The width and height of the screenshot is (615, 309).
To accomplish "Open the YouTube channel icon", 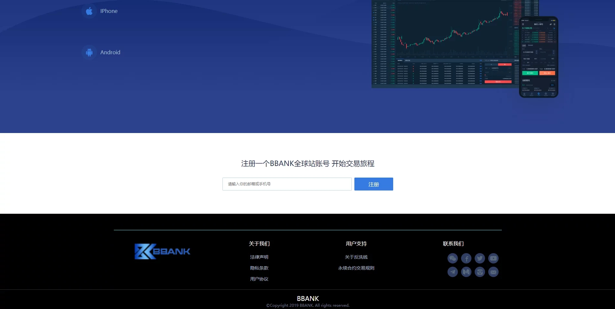I will pos(493,258).
